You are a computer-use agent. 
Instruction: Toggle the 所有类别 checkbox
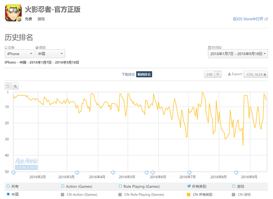coord(189,186)
